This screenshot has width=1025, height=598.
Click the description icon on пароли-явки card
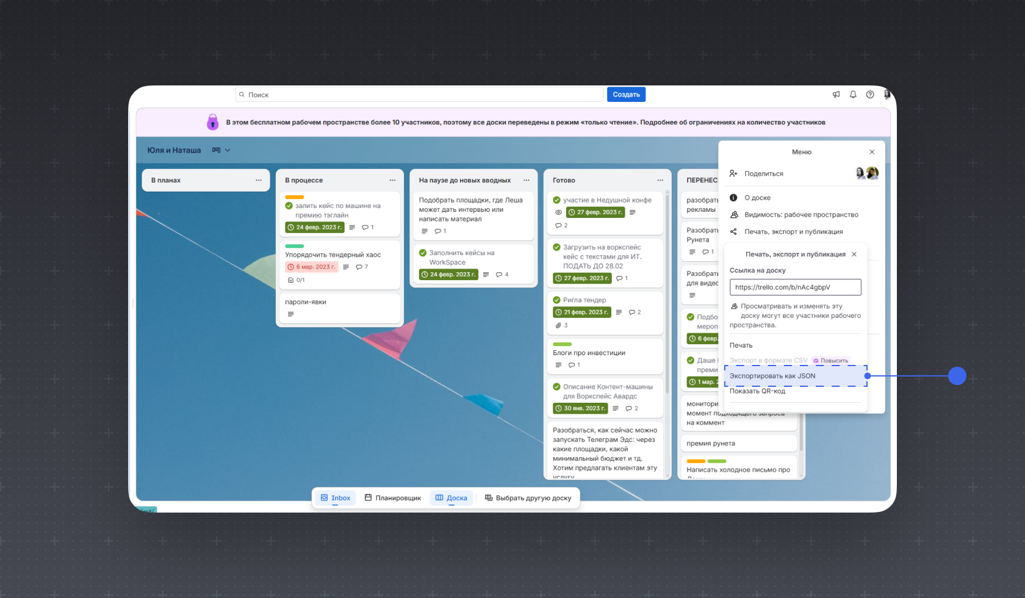290,314
